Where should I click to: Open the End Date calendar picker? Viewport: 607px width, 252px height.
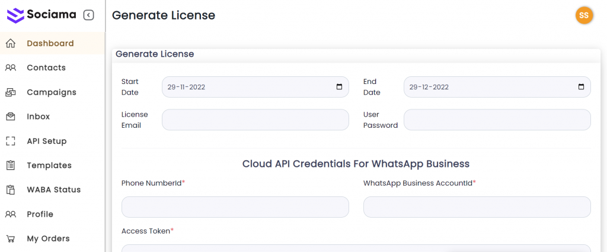click(581, 87)
